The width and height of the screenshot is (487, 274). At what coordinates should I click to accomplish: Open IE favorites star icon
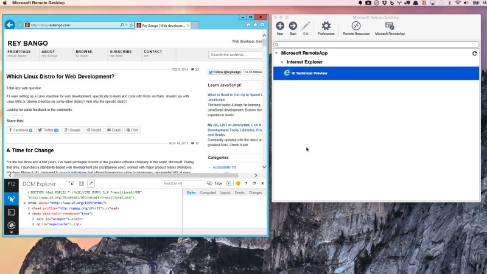(255, 25)
